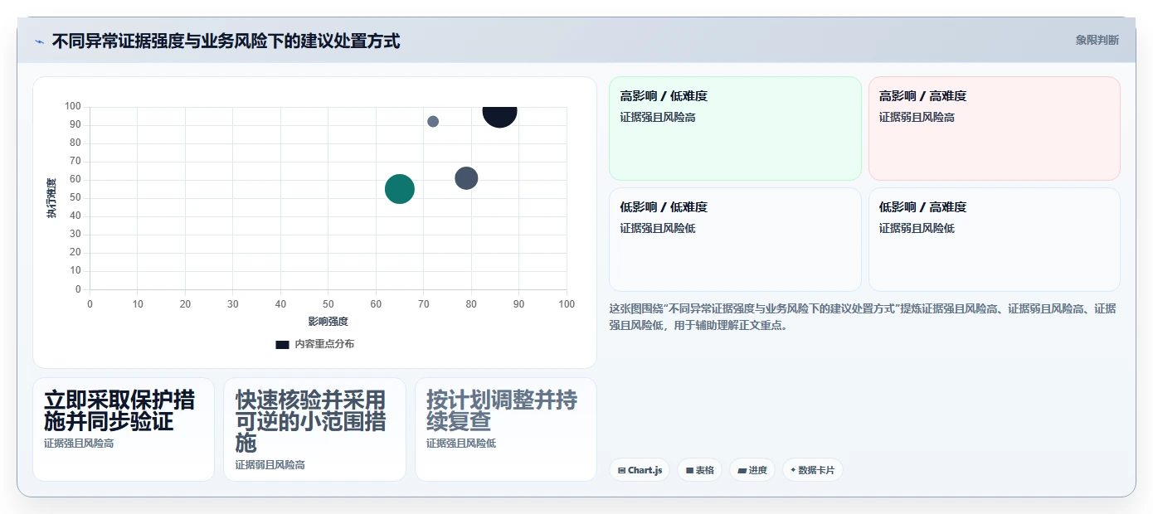Select the 高影响 / 低难度 quadrant card

point(735,128)
